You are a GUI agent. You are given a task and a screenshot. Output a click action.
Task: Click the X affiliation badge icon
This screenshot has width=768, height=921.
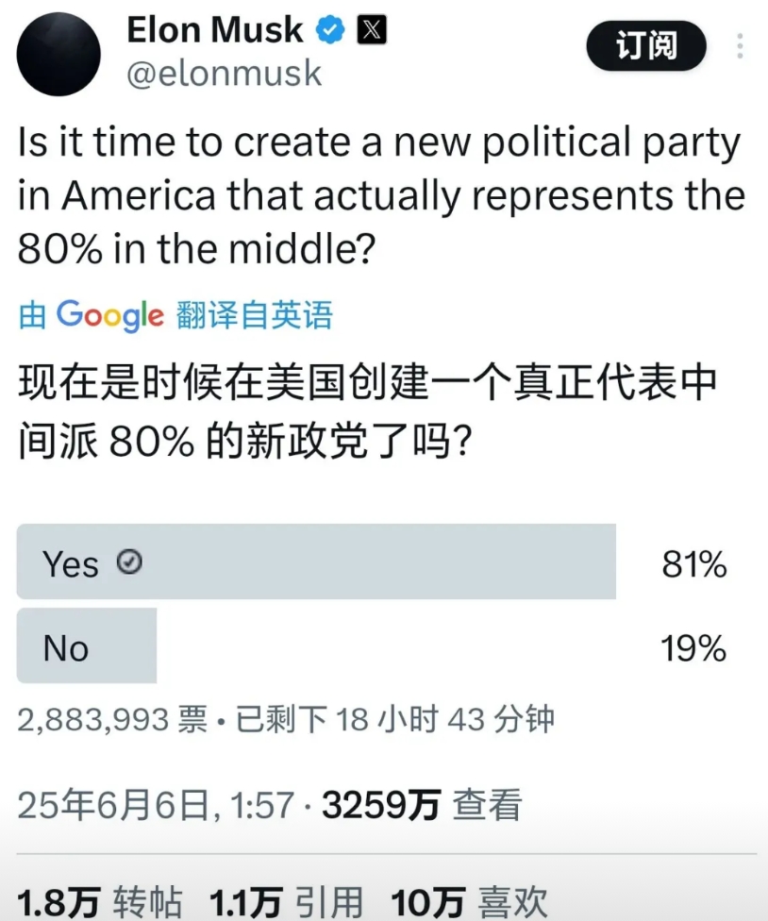point(372,29)
